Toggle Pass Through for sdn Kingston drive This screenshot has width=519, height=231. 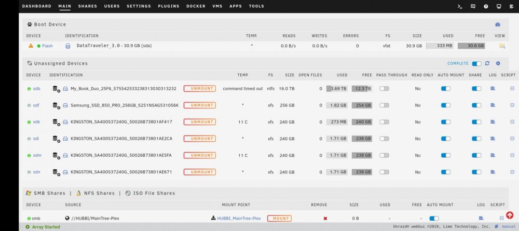point(384,172)
